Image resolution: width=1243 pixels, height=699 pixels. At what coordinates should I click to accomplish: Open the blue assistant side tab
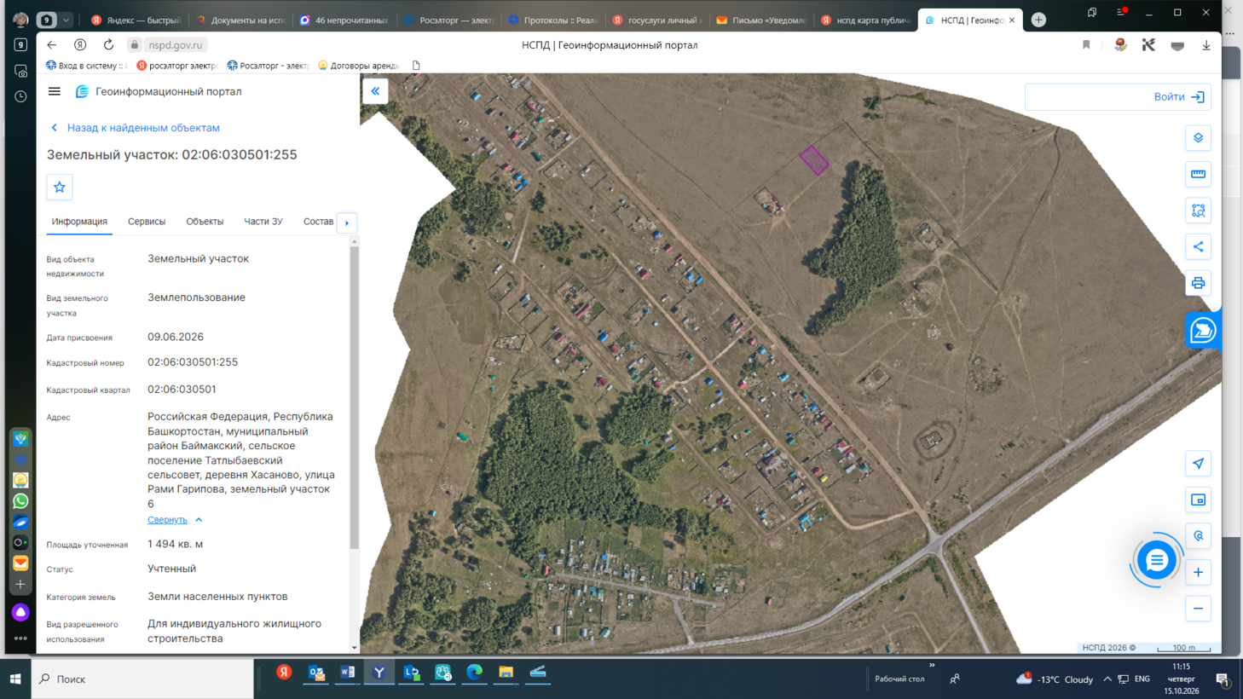(1203, 330)
